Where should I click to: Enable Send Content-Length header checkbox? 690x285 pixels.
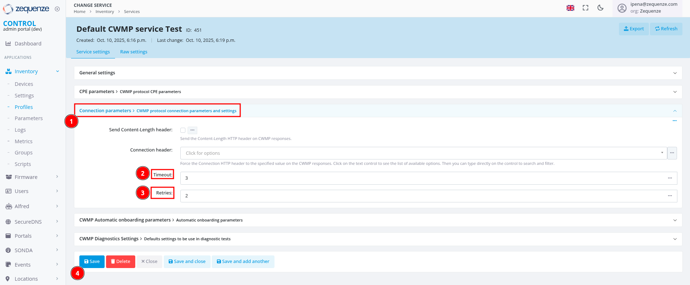(183, 130)
